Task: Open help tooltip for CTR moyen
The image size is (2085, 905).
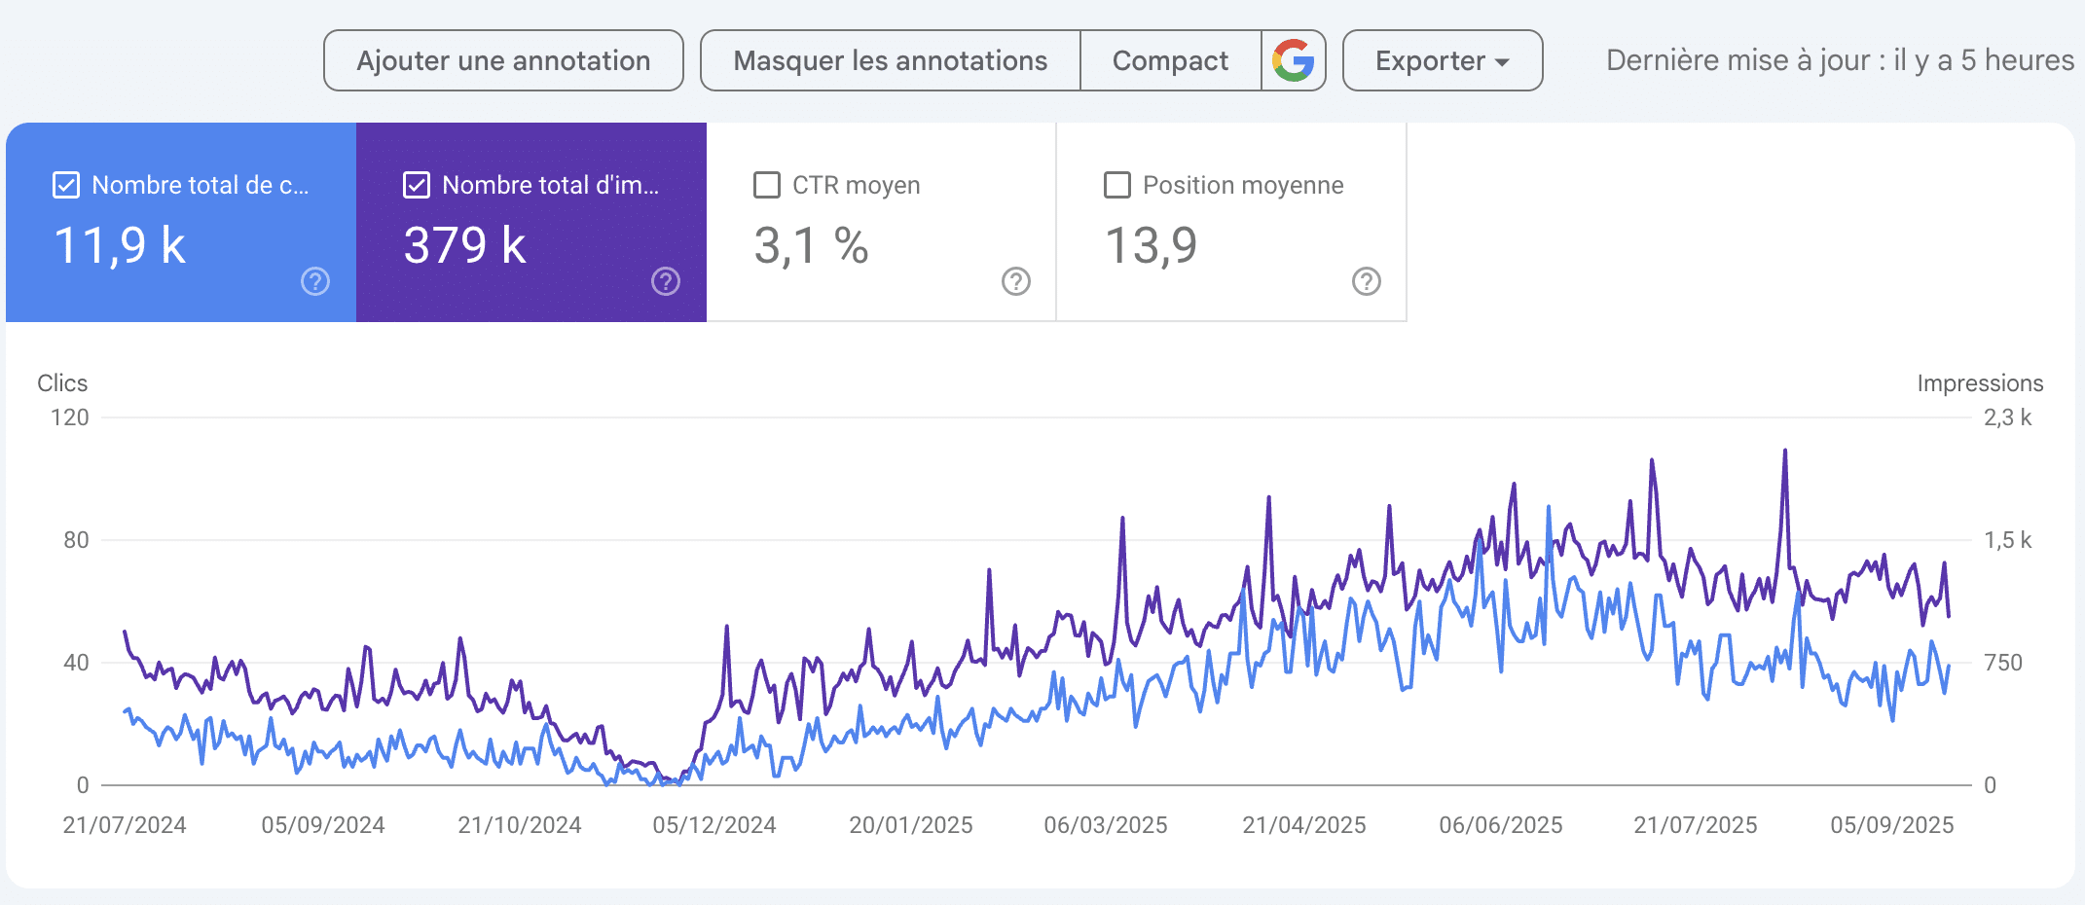Action: (x=1015, y=282)
